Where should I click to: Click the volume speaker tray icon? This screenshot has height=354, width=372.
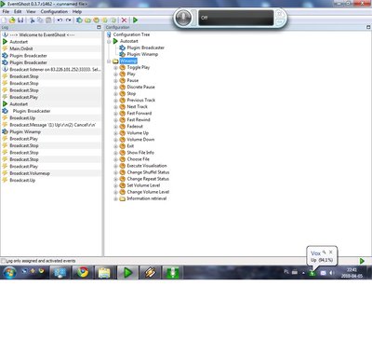coord(331,273)
